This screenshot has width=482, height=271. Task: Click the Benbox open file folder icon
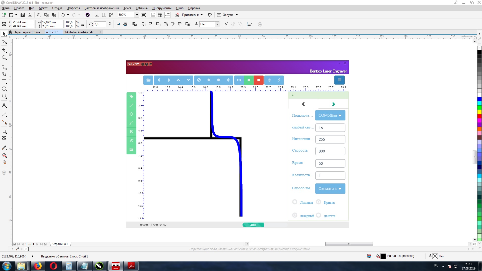[148, 80]
